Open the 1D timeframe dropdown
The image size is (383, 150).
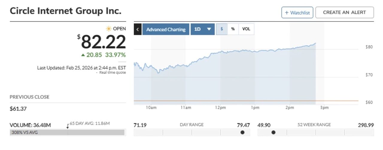pyautogui.click(x=203, y=29)
